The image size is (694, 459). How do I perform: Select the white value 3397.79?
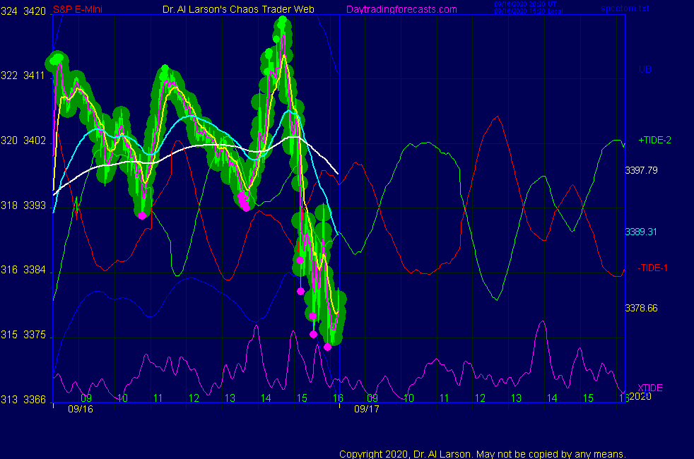[x=641, y=170]
